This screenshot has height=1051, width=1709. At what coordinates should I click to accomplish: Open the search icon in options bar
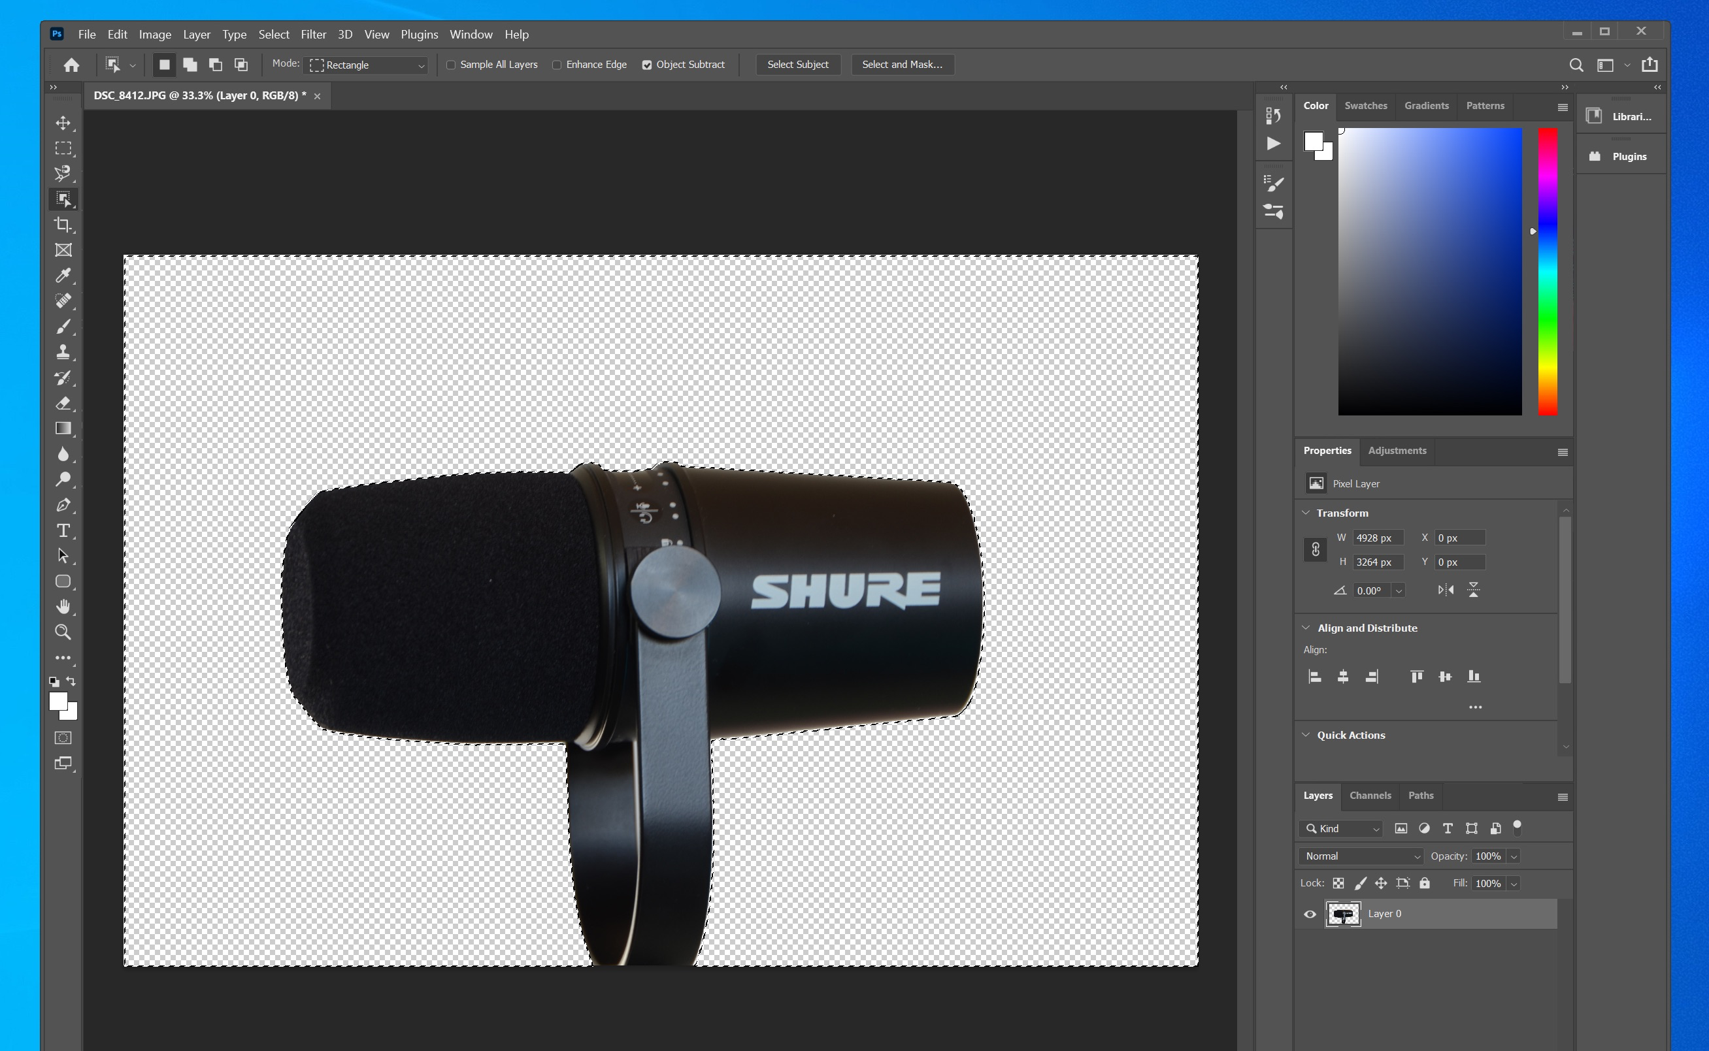[x=1576, y=65]
